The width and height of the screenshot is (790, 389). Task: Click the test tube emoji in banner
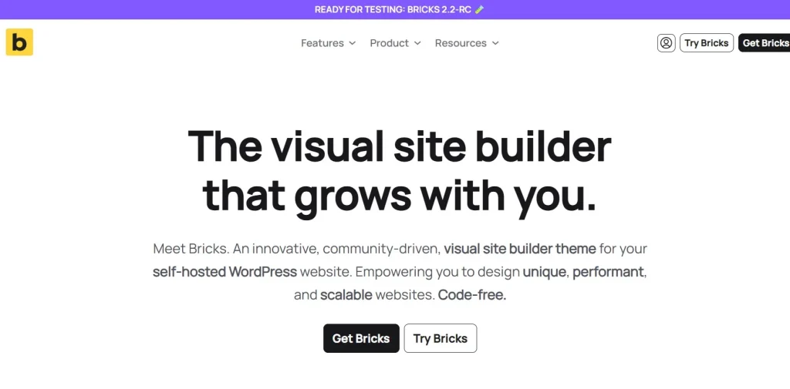pos(480,10)
